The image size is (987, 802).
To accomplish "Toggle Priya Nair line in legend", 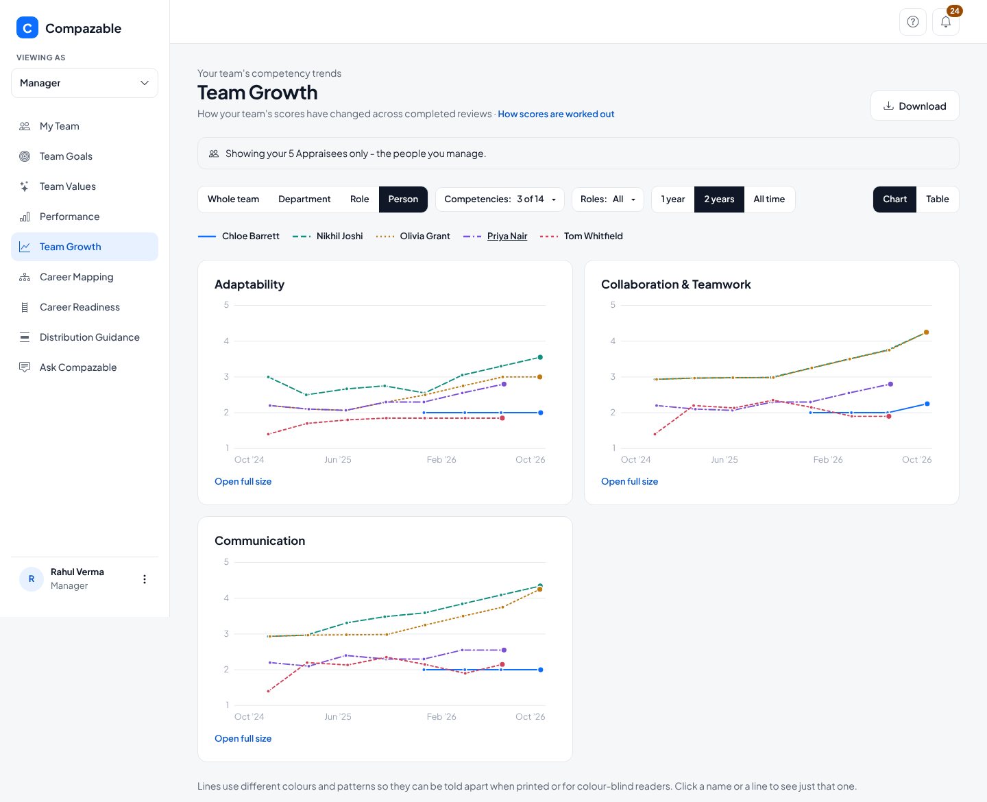I will [x=495, y=236].
